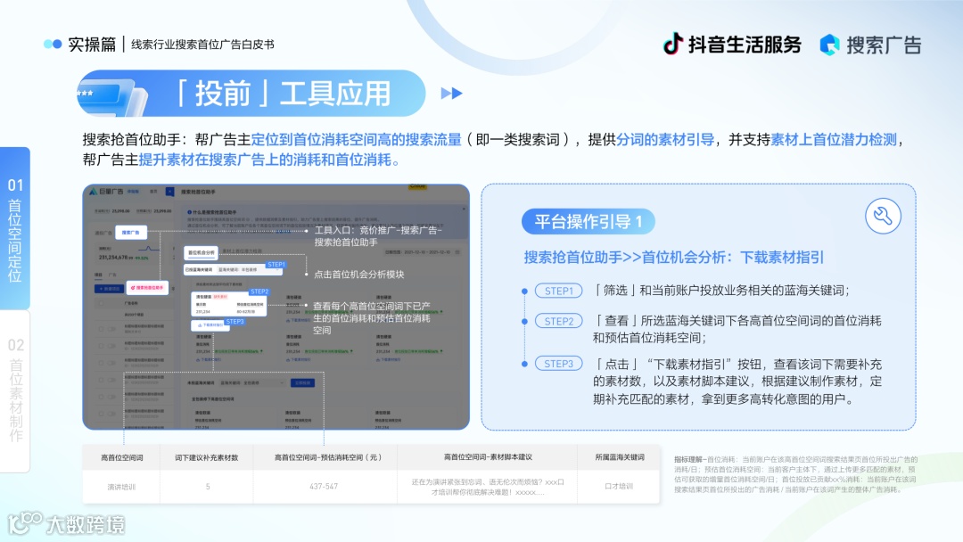Switch to the 01 首位空间定位 side tab

[x=15, y=228]
